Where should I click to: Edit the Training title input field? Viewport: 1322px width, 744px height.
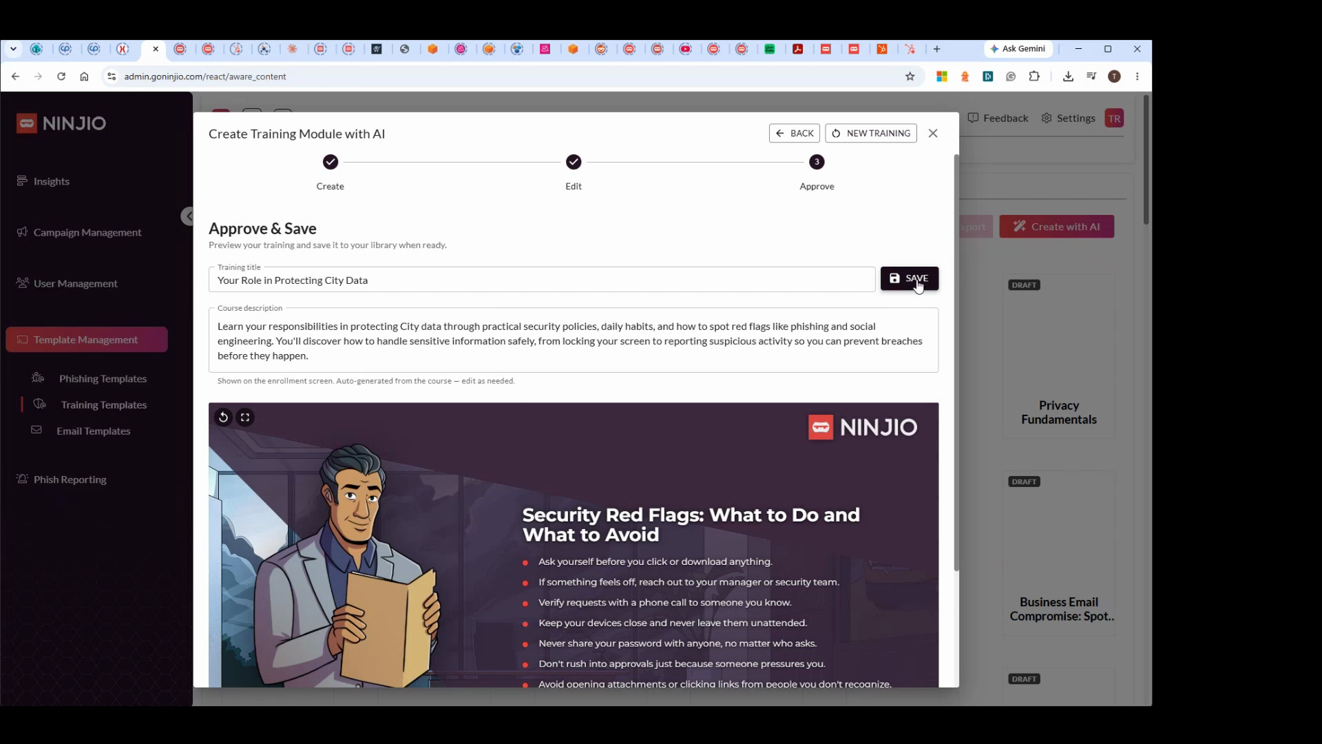pyautogui.click(x=542, y=280)
